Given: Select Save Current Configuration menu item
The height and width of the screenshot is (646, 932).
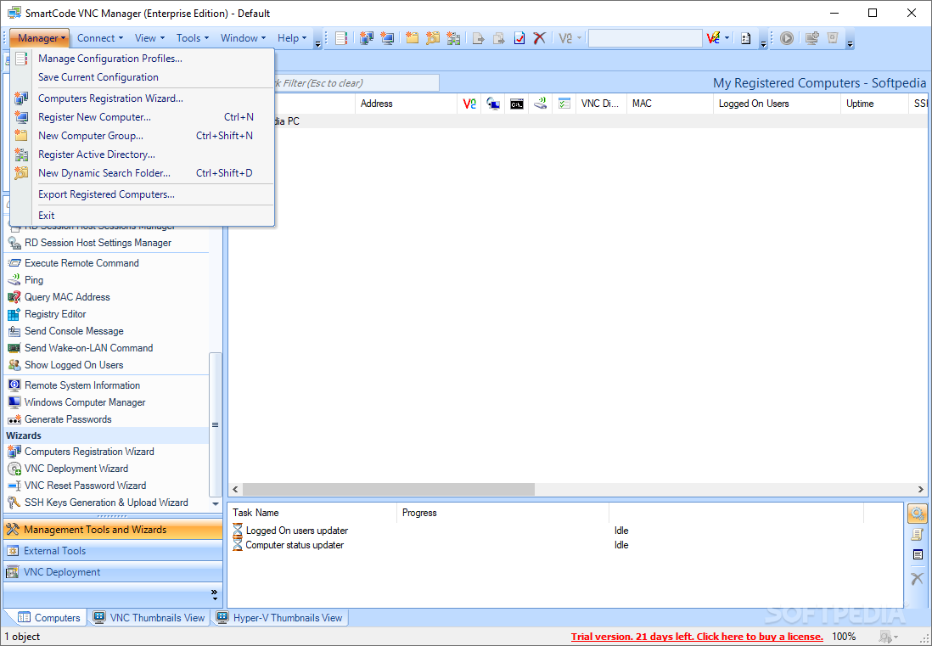Looking at the screenshot, I should (143, 77).
